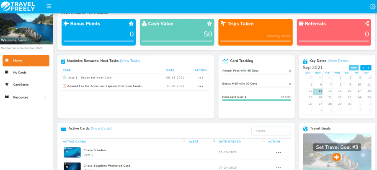The width and height of the screenshot is (377, 170).
Task: Click the '01-19-2020' date opened value
Action: tap(228, 152)
